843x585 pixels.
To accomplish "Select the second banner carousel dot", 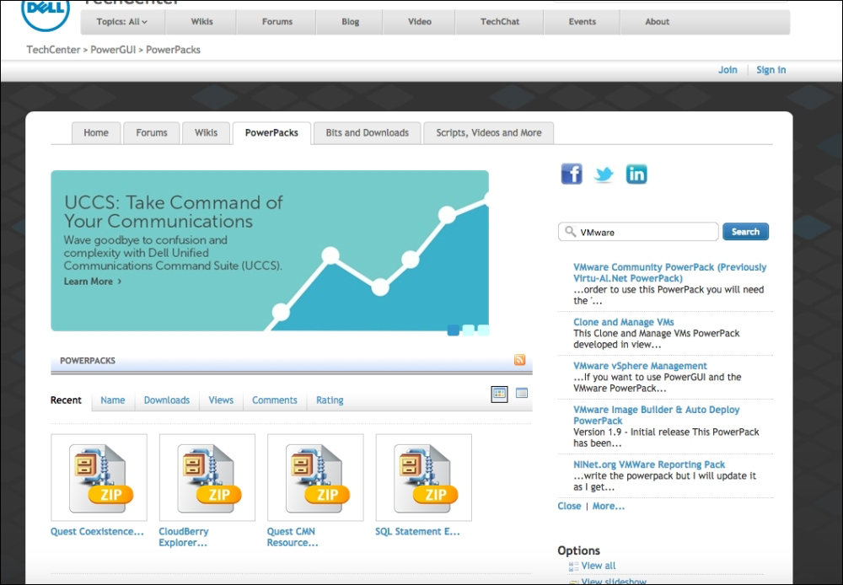I will coord(468,330).
